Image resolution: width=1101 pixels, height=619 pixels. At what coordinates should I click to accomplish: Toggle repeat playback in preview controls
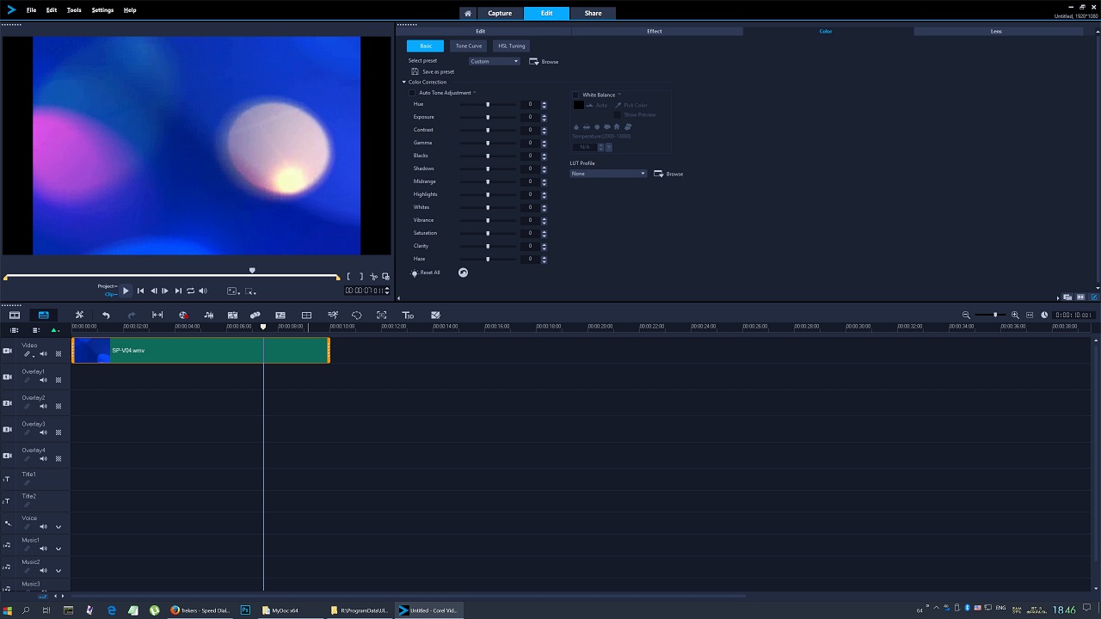(190, 291)
